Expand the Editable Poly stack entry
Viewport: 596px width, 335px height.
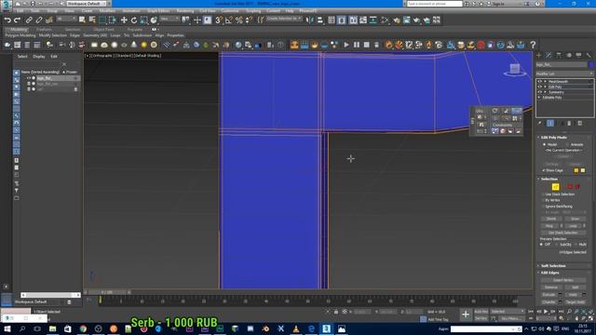[540, 98]
